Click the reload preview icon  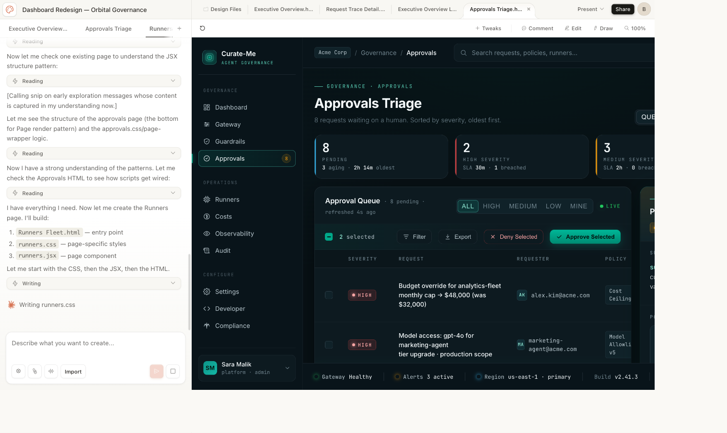pos(202,28)
